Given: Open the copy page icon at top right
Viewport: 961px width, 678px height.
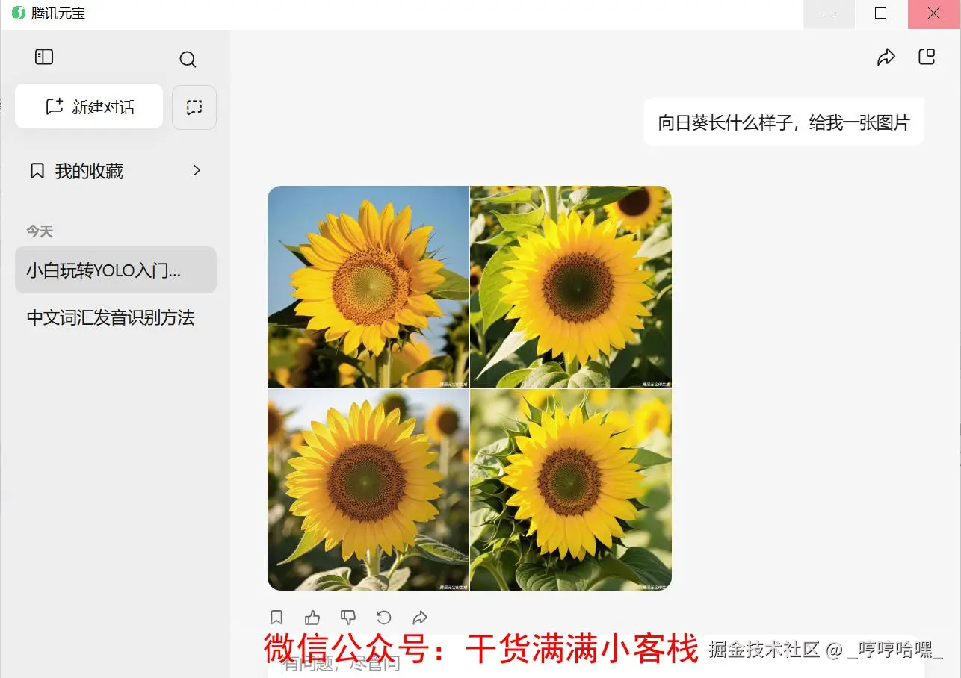Looking at the screenshot, I should click(x=927, y=55).
